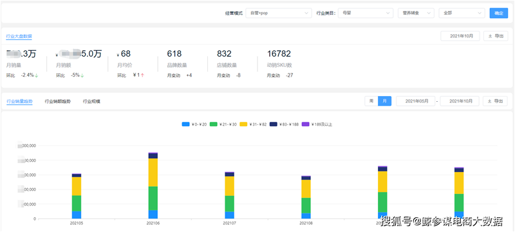This screenshot has height=232, width=515.
Task: Toggle the ¥0-¥20 blue legend series
Action: [x=194, y=124]
